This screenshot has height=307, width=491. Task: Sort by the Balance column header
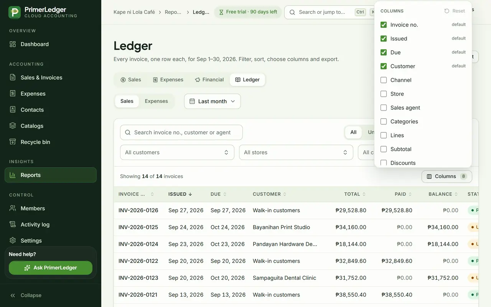(443, 194)
